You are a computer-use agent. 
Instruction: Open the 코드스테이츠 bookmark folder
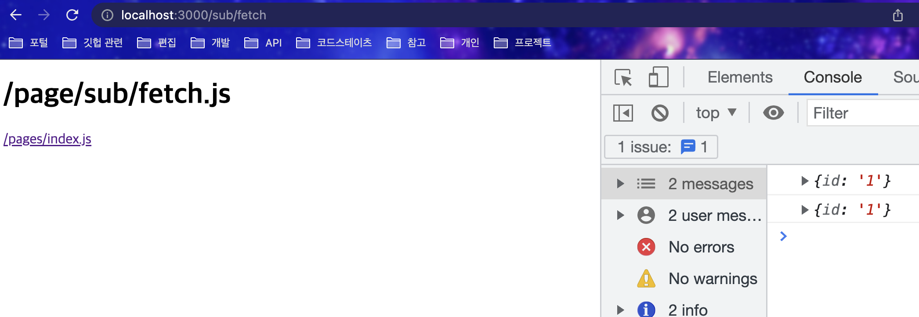334,43
